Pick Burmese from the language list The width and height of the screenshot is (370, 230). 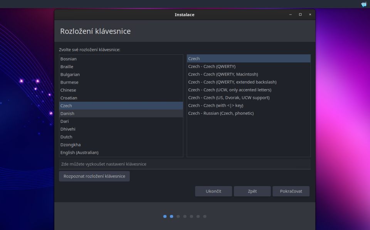[x=121, y=82]
